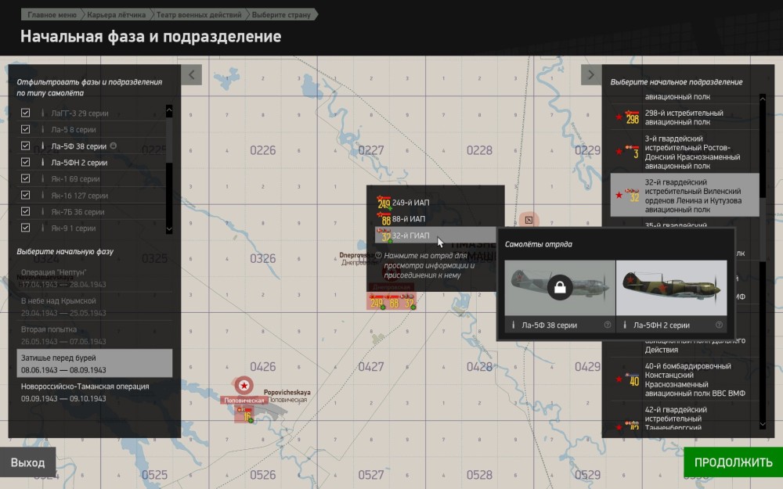Click the crossed-square map marker icon
The height and width of the screenshot is (489, 783).
coord(529,220)
